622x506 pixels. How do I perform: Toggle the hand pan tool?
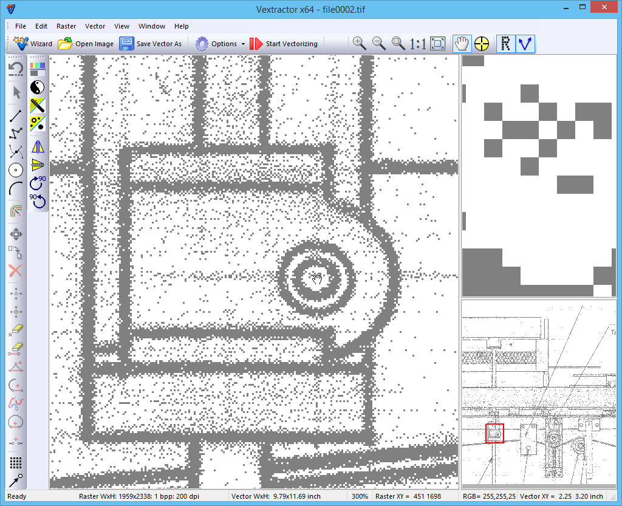[462, 43]
